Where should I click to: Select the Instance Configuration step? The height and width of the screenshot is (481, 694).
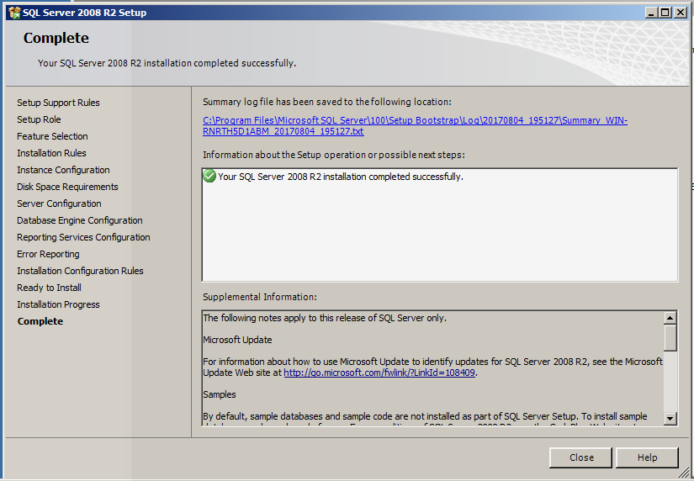coord(63,170)
